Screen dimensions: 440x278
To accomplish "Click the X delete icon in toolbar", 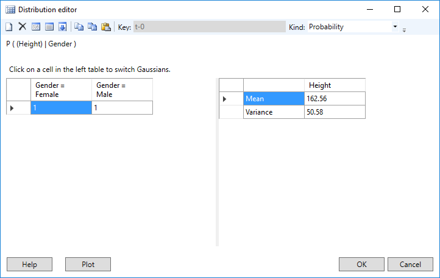I will click(22, 27).
